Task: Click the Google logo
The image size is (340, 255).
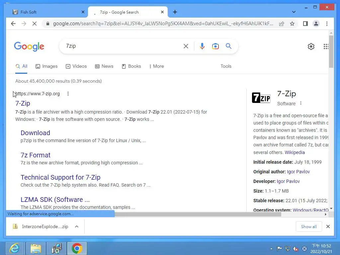Action: pyautogui.click(x=29, y=46)
